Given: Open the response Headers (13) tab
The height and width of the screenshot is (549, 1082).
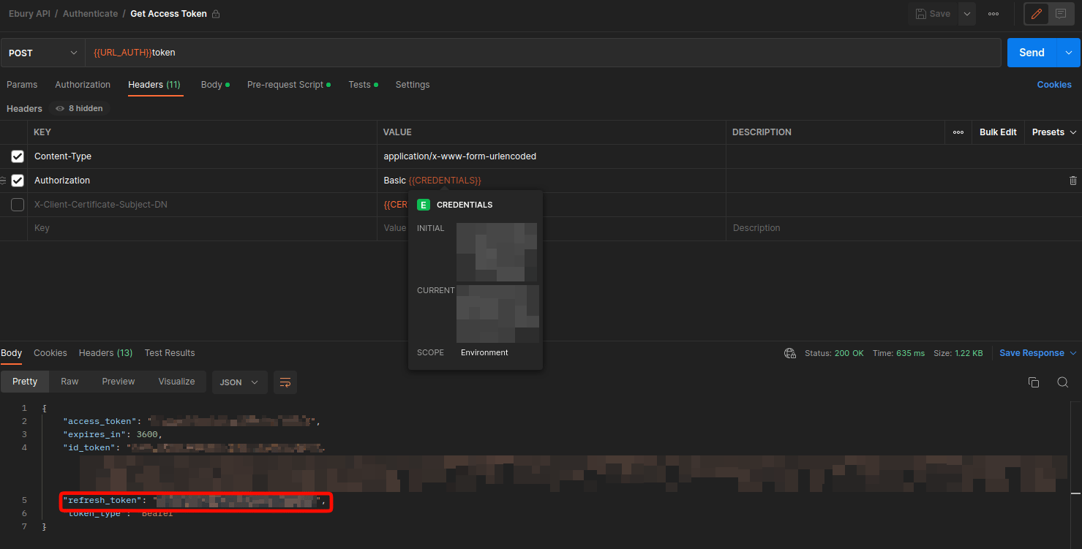Looking at the screenshot, I should [x=105, y=353].
